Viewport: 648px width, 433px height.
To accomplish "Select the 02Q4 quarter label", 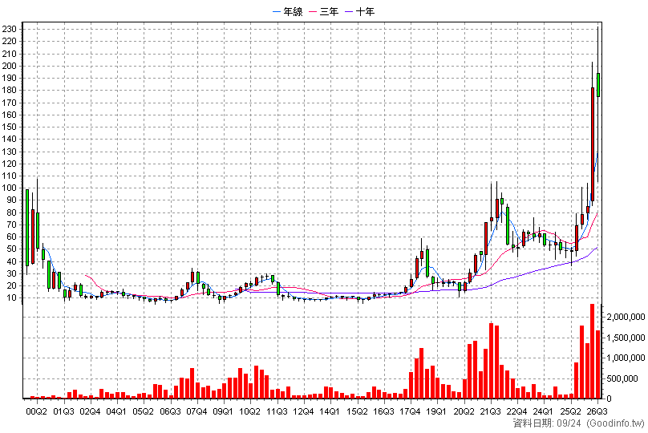I will (x=90, y=411).
